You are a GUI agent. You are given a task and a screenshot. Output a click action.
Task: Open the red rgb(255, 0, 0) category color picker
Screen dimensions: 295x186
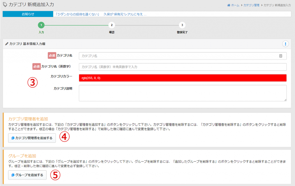pos(183,77)
